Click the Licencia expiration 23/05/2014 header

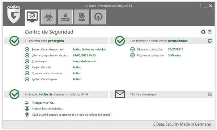coord(56,94)
